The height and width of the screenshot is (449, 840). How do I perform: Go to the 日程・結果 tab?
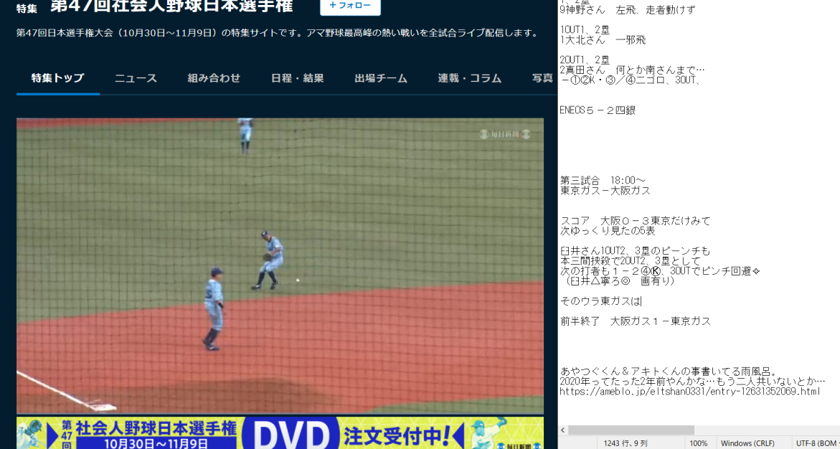[x=297, y=78]
